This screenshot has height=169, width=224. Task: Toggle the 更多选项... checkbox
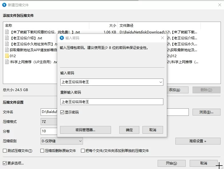pyautogui.click(x=5, y=163)
